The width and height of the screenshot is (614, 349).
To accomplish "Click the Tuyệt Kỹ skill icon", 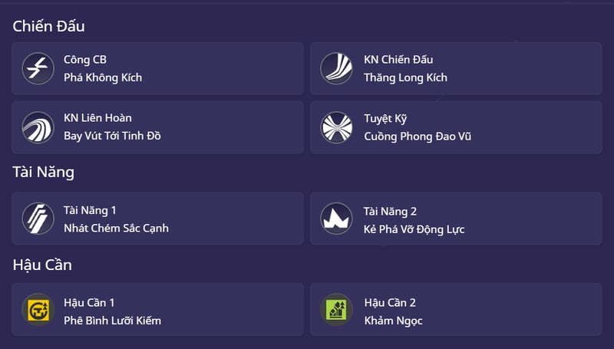I will 336,127.
